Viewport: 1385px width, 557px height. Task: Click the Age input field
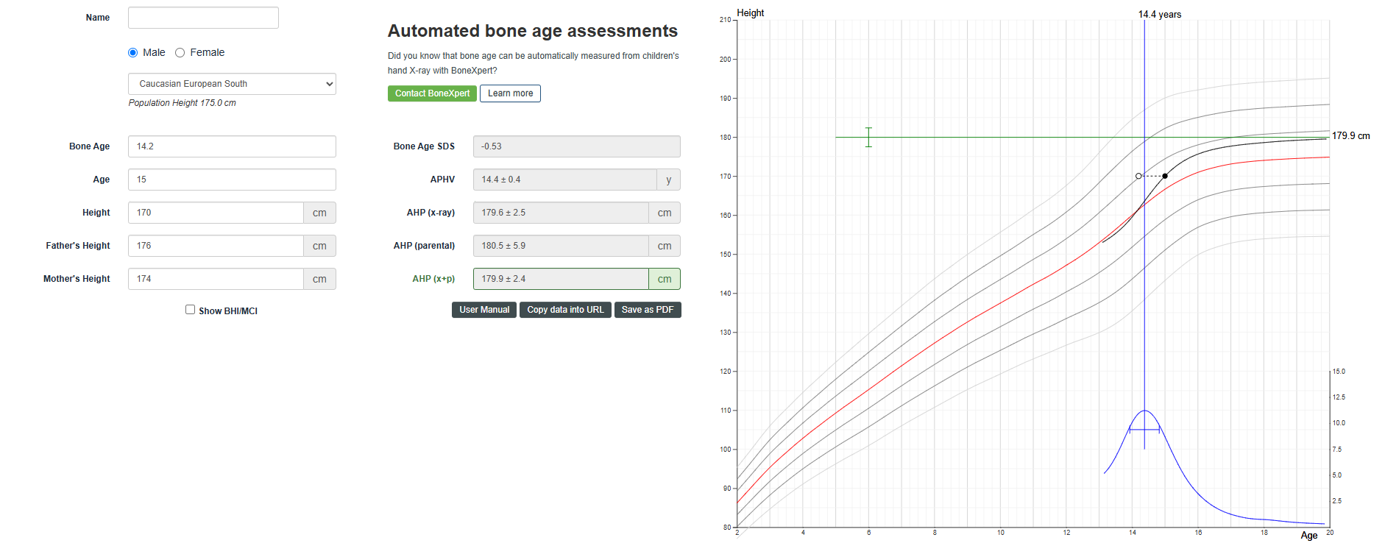pyautogui.click(x=232, y=180)
